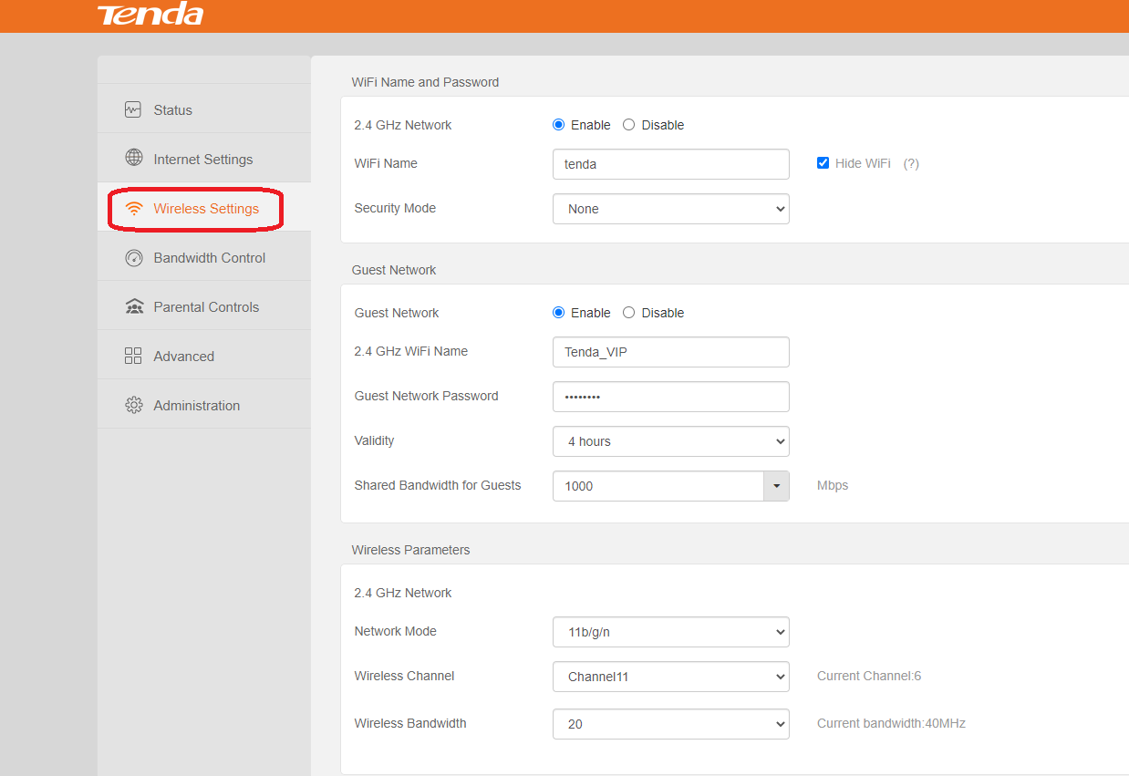Click the Administration gear icon
Viewport: 1129px width, 776px height.
click(133, 405)
